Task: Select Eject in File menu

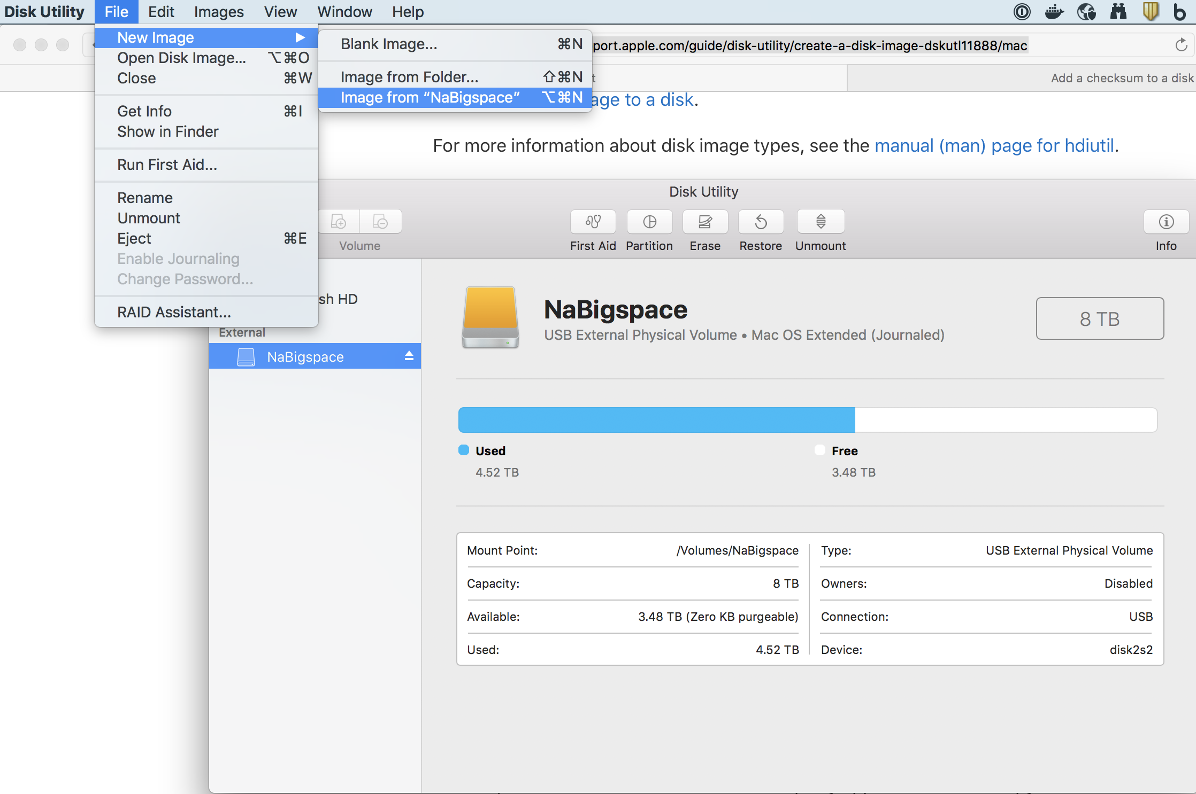Action: pyautogui.click(x=206, y=238)
